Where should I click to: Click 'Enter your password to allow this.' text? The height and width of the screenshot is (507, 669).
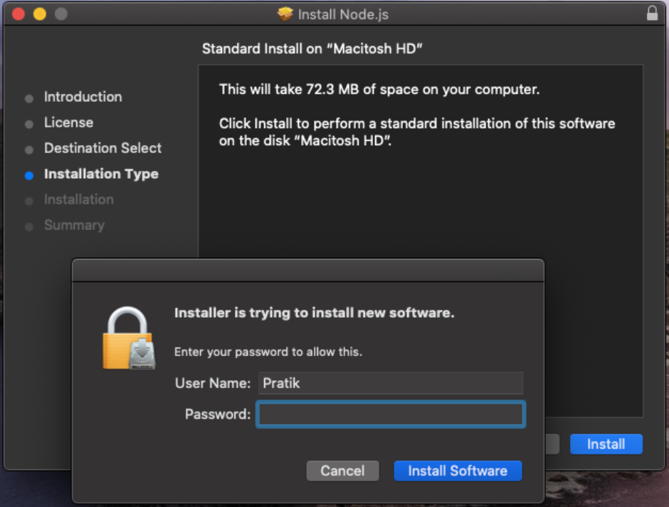(x=268, y=352)
